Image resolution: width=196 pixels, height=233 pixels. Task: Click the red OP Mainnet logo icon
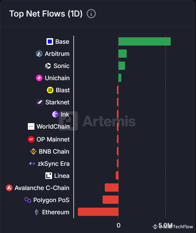point(31,139)
